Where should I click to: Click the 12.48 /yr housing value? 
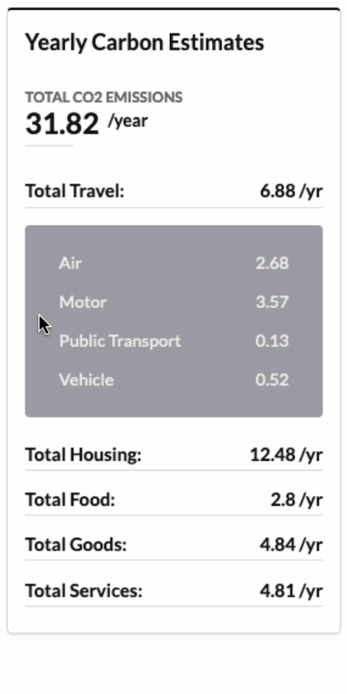(x=287, y=455)
